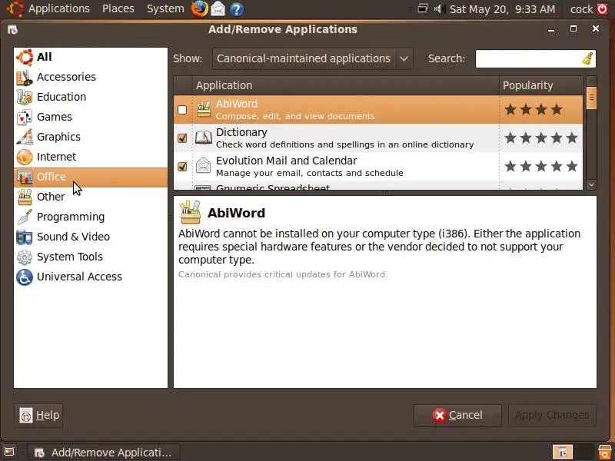The image size is (615, 461).
Task: Sort by the Application column header
Action: pyautogui.click(x=345, y=85)
